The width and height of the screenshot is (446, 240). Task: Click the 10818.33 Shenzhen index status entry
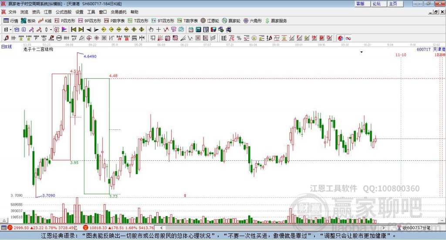coord(118,228)
